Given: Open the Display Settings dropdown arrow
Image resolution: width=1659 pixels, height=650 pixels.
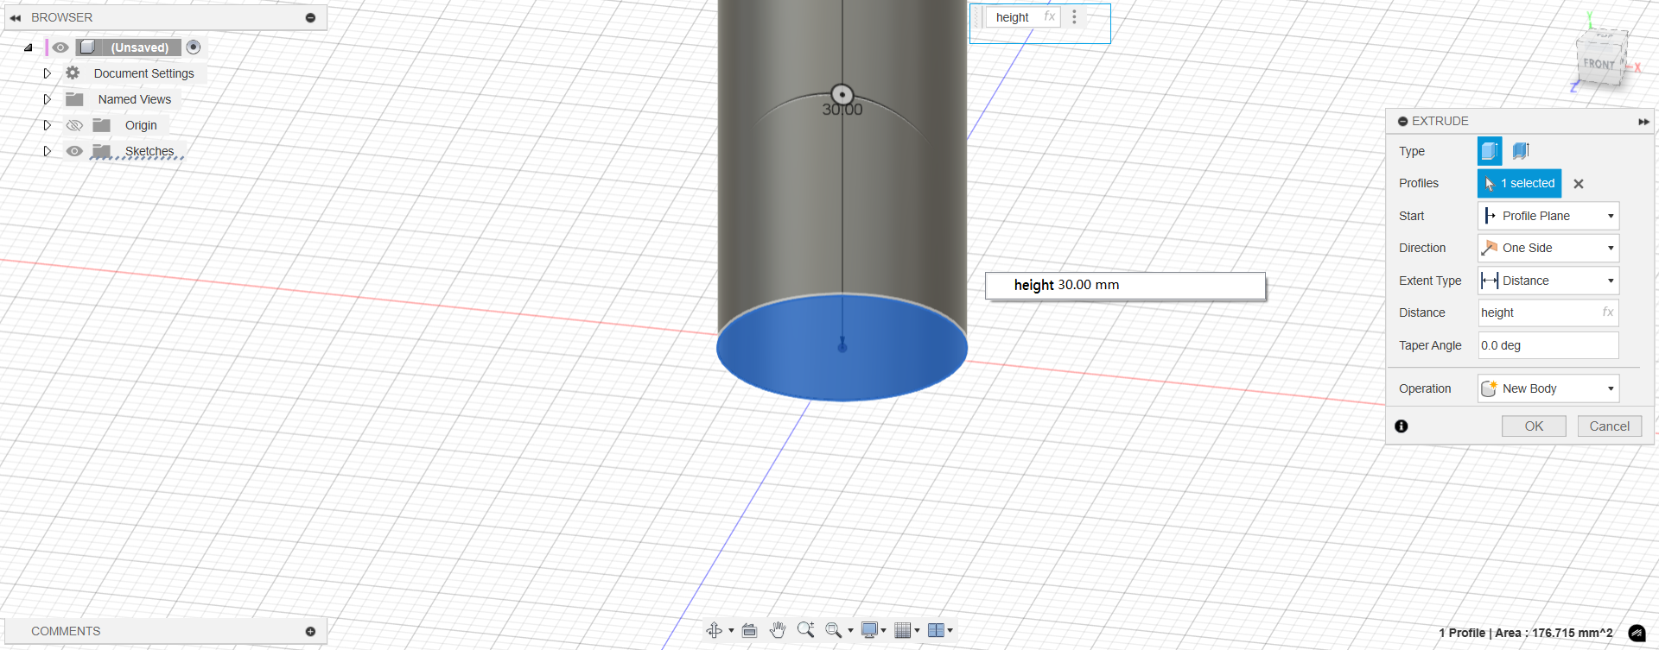Looking at the screenshot, I should (x=883, y=630).
